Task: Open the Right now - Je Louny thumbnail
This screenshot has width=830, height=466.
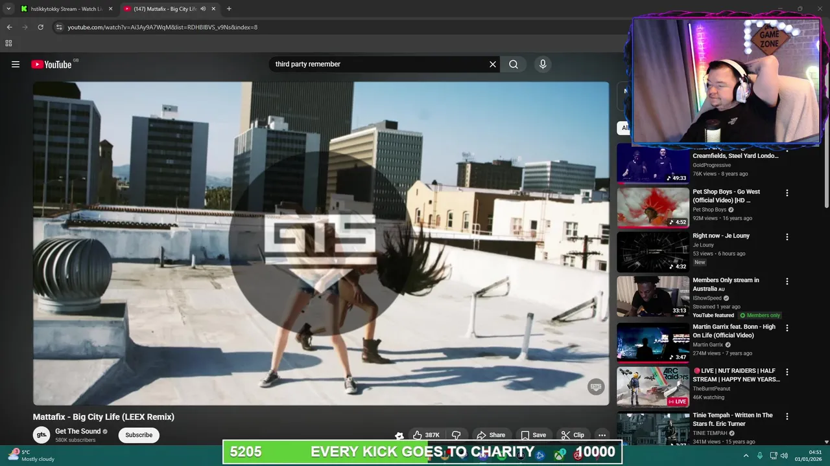Action: tap(653, 252)
